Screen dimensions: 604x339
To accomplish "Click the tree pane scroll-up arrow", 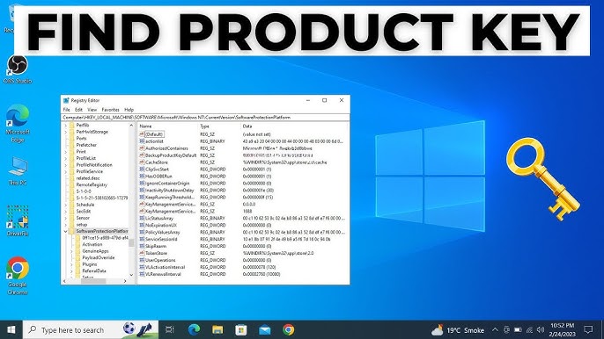I will click(x=131, y=126).
